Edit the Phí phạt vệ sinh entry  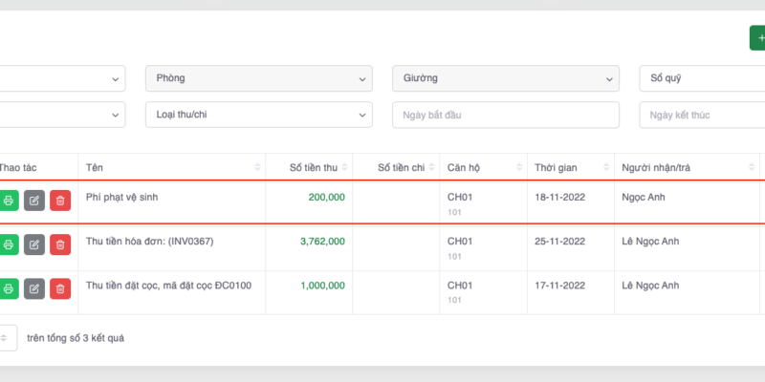34,201
